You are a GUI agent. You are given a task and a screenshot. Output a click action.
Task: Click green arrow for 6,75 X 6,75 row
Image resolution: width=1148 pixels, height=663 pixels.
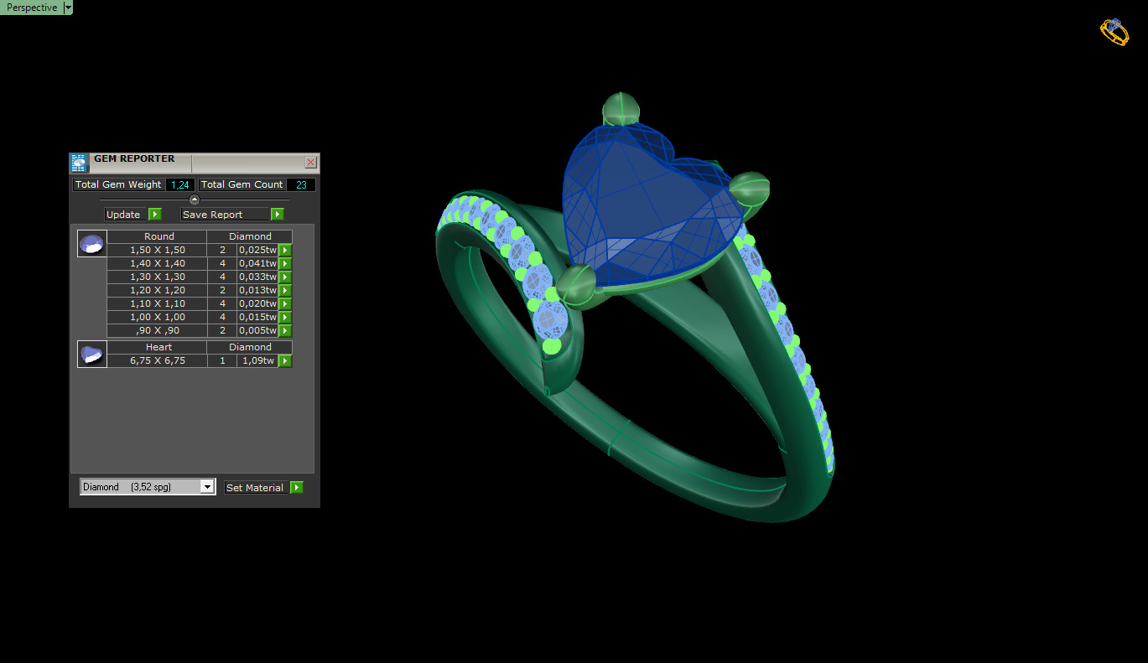pyautogui.click(x=285, y=360)
